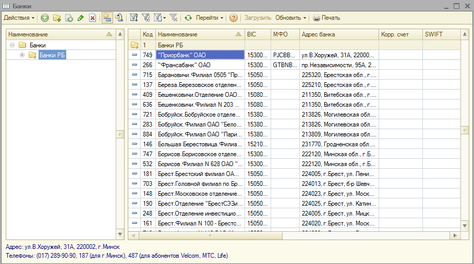This screenshot has width=474, height=264.
Task: Open the Help question mark icon
Action: [x=233, y=18]
